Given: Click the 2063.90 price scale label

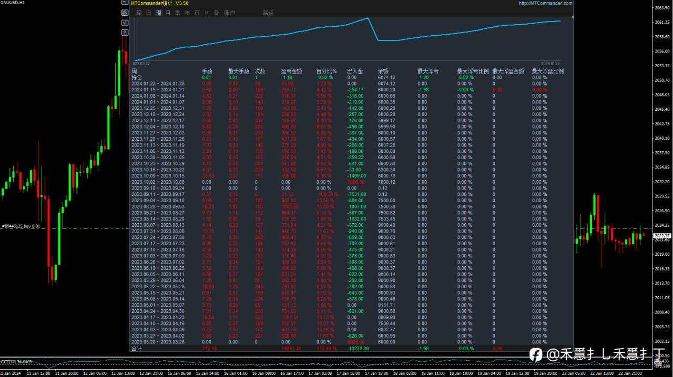Looking at the screenshot, I should [661, 8].
